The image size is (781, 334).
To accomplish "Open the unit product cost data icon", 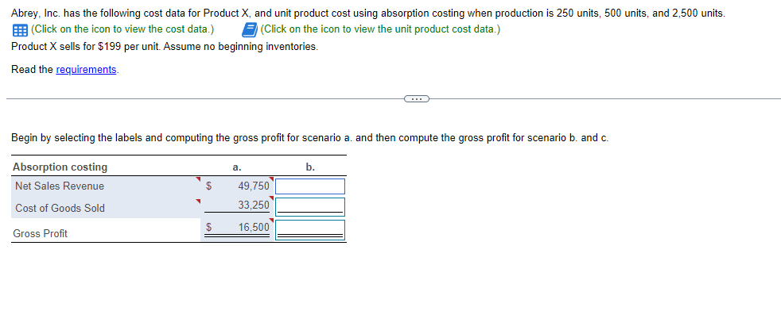I will tap(249, 30).
